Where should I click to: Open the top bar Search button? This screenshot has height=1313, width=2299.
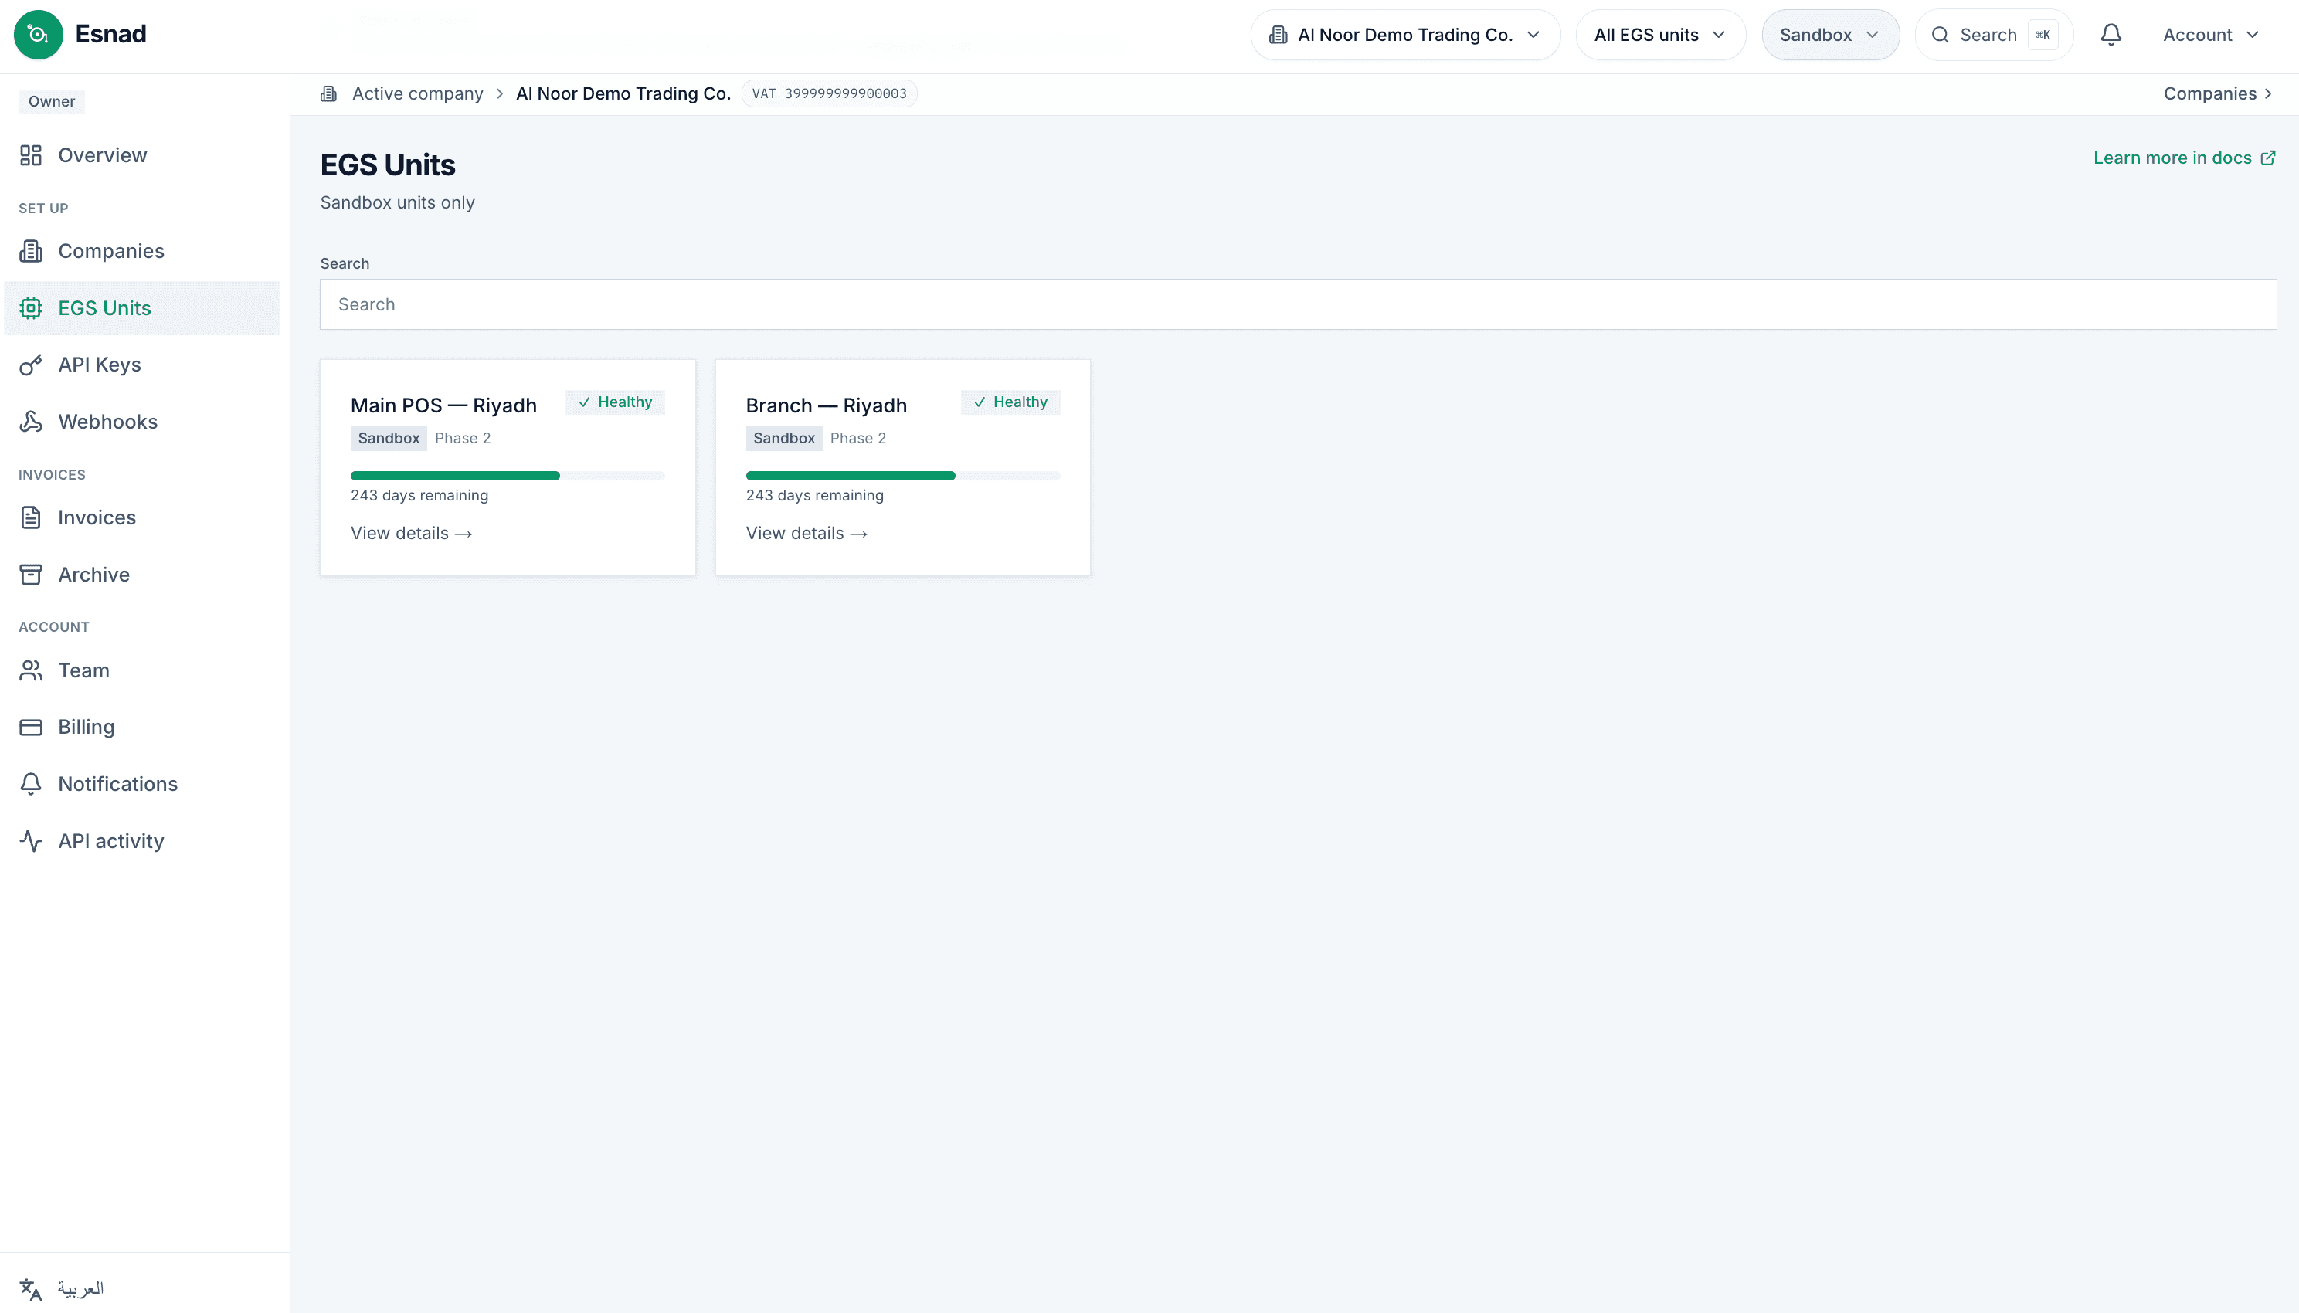(1993, 36)
